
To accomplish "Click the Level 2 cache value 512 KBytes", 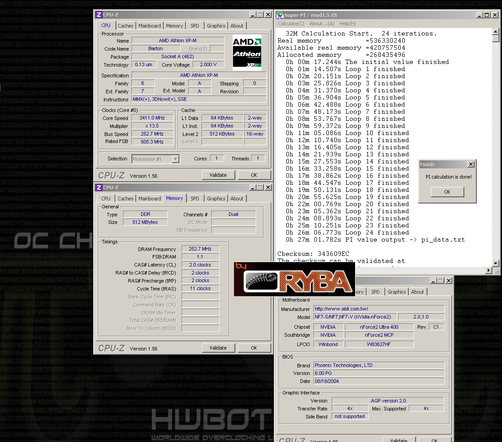I will pos(222,134).
